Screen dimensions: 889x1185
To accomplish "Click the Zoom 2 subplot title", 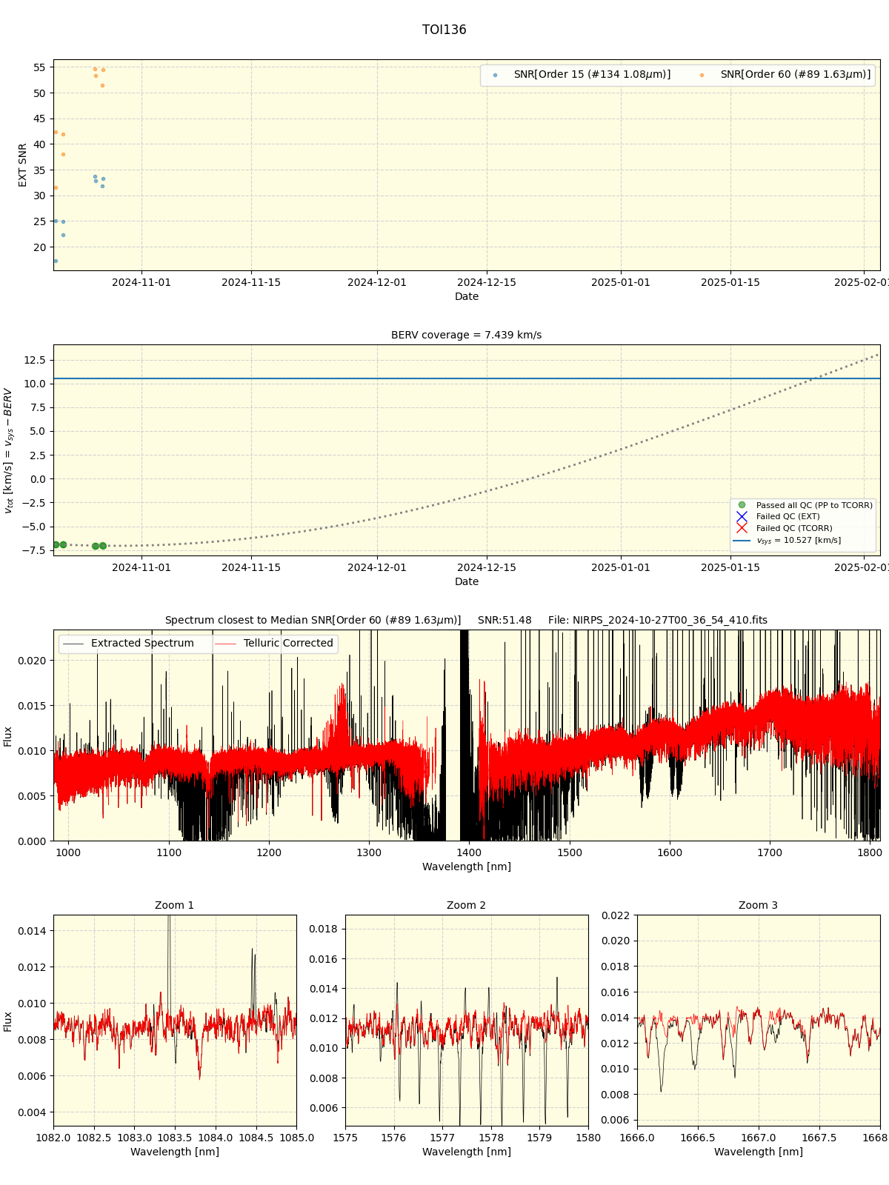I will pos(467,905).
